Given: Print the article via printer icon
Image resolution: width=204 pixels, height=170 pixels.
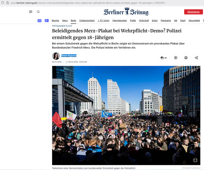Looking at the screenshot, I should coord(186,58).
